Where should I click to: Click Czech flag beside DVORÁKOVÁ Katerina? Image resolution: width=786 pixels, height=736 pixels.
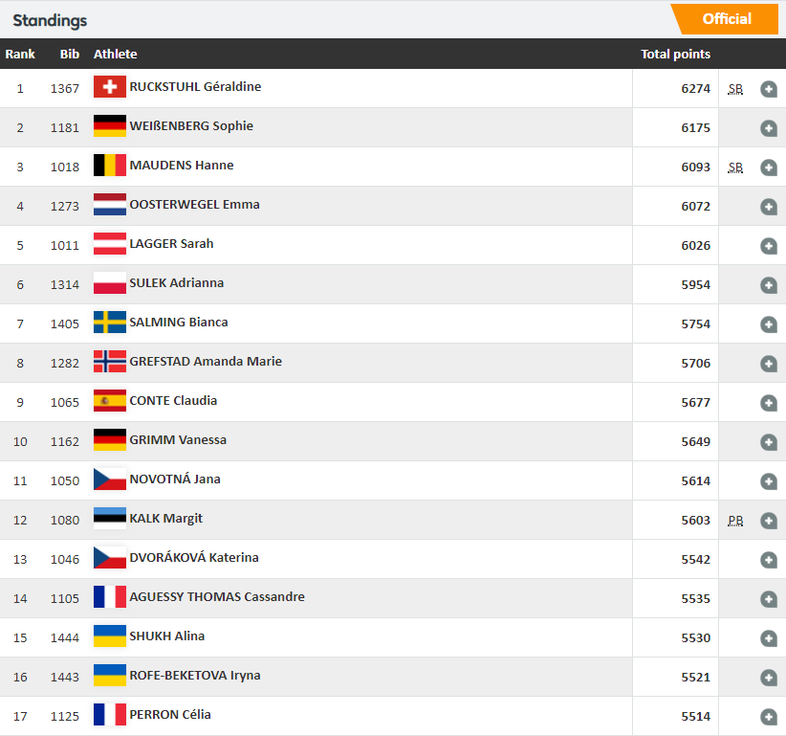coord(110,557)
